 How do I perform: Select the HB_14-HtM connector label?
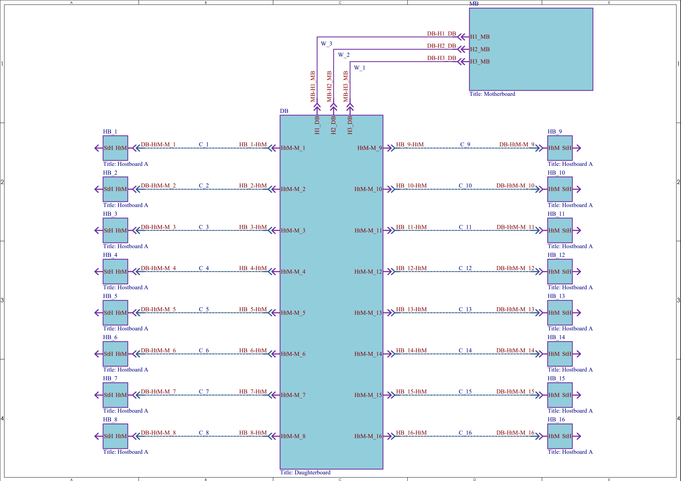tap(411, 351)
